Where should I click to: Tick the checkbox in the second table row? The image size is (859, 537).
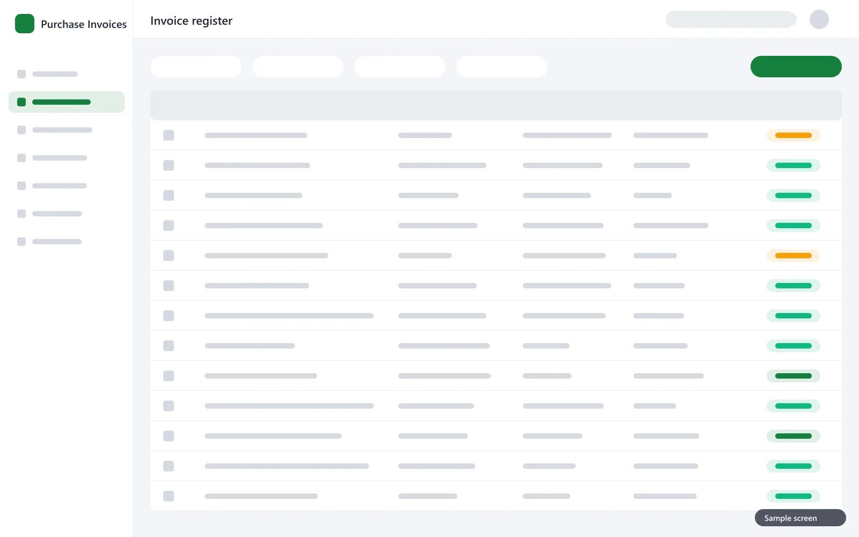coord(169,165)
